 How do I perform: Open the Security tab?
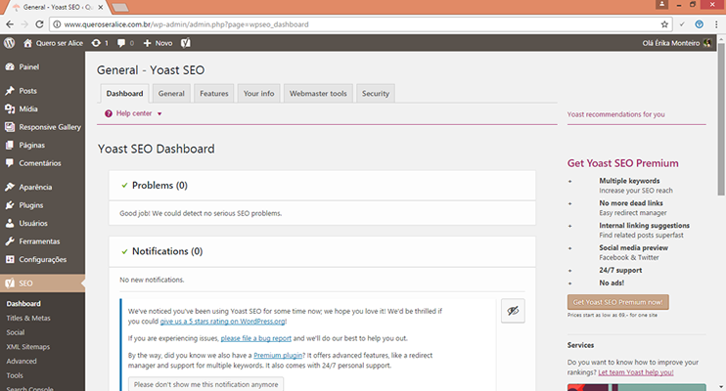point(376,94)
